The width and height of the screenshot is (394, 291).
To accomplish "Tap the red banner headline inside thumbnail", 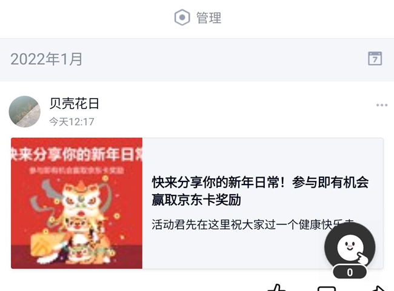I will click(x=76, y=154).
